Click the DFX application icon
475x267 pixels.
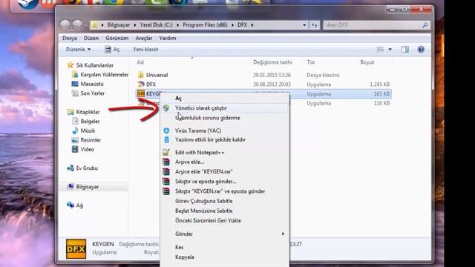coord(140,84)
